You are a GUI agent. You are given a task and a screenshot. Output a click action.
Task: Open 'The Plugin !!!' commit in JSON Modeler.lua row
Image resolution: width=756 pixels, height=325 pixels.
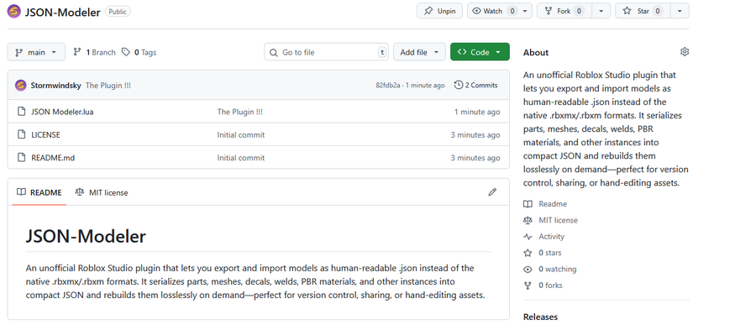pos(240,112)
